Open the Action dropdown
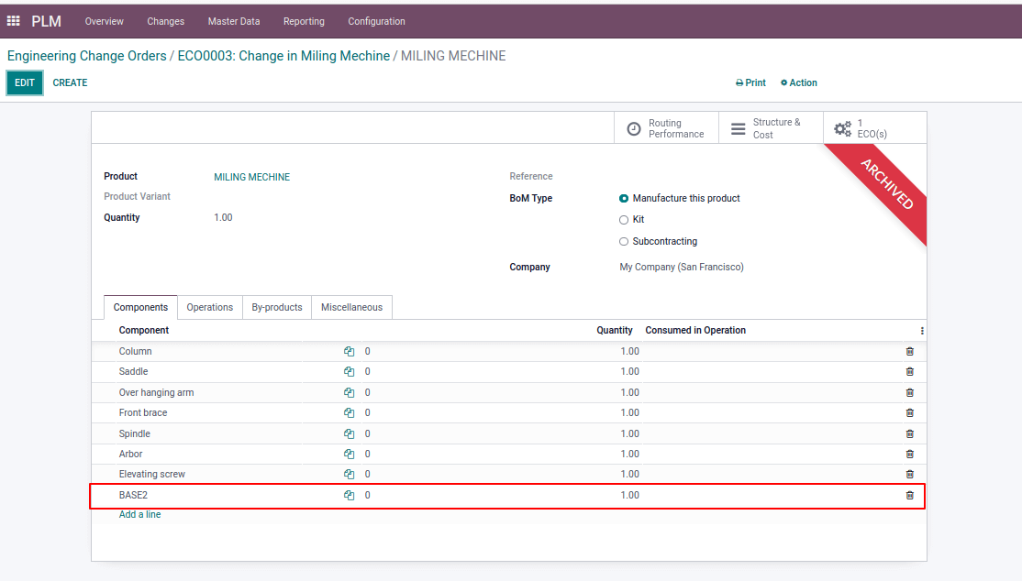 pyautogui.click(x=798, y=82)
